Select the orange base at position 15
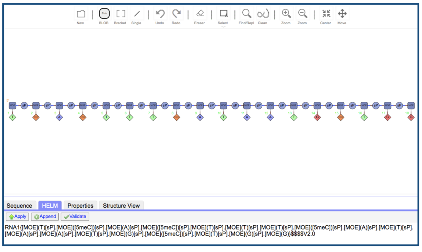422x252 pixels. [340, 118]
